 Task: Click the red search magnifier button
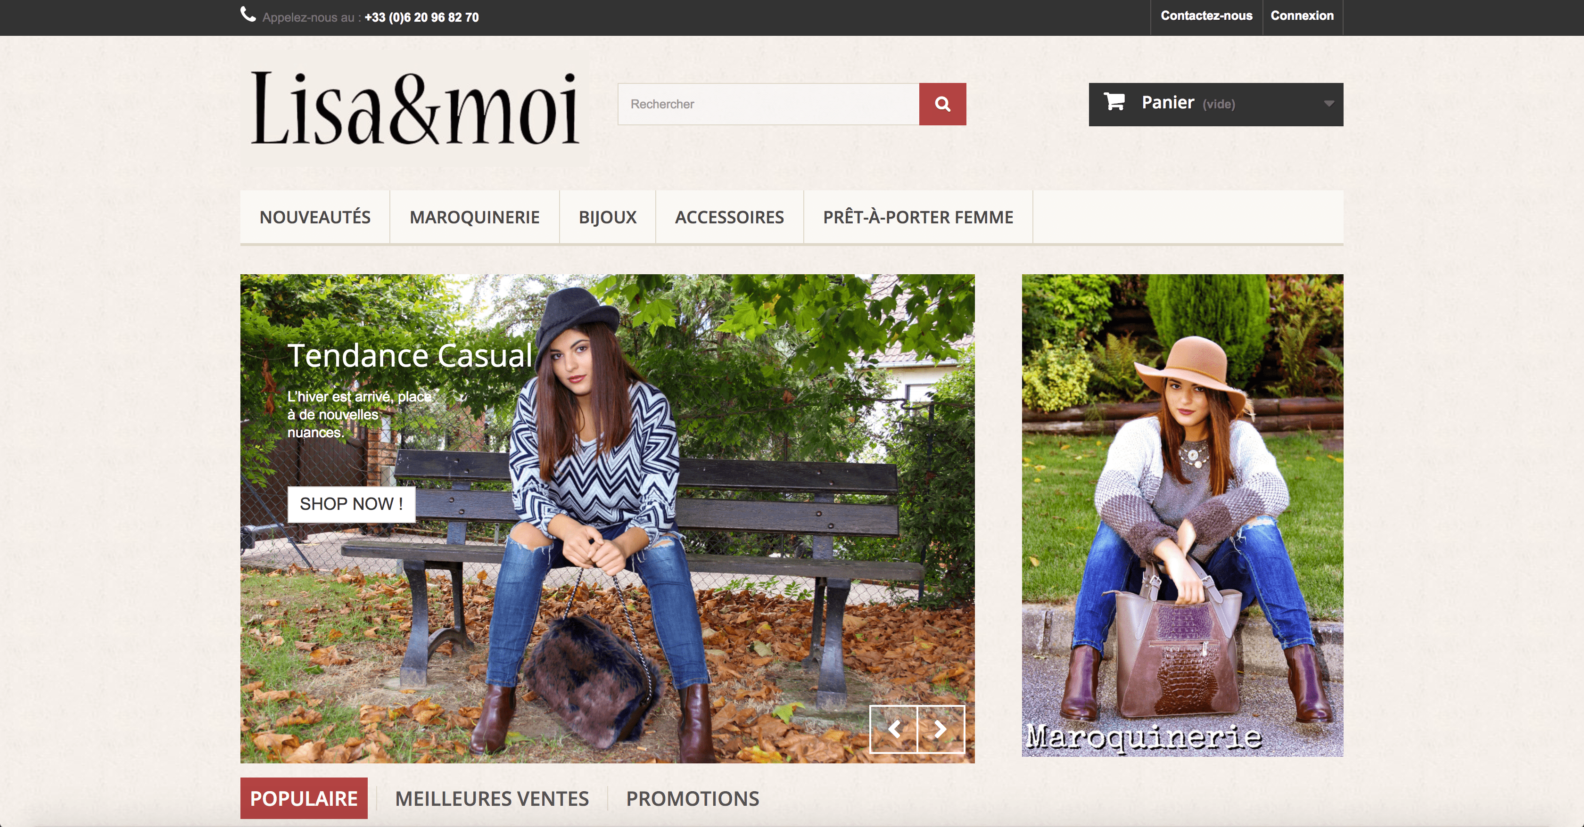(942, 104)
